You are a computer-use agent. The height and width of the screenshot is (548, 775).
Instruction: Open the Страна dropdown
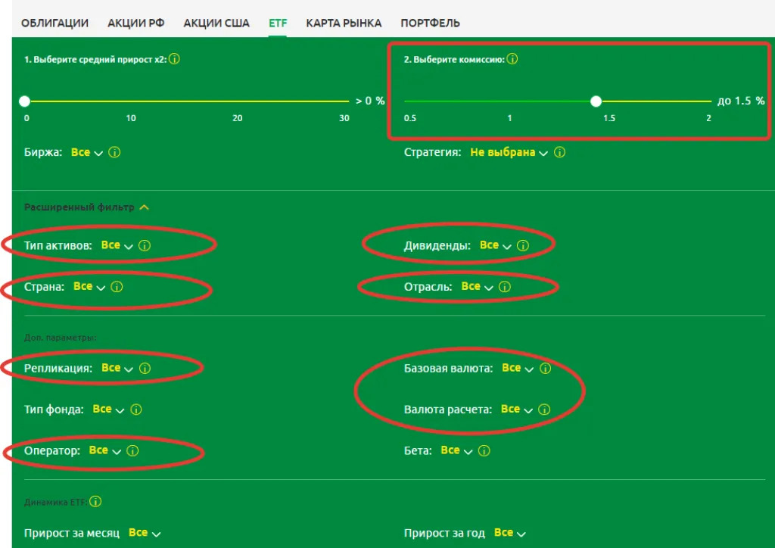pyautogui.click(x=89, y=287)
